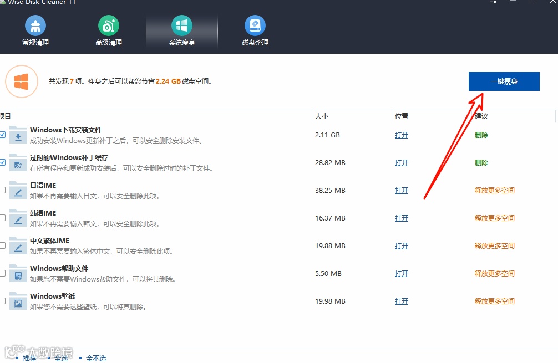558x363 pixels.
Task: Click 释放更多空间 in 韩语IME row
Action: 495,218
